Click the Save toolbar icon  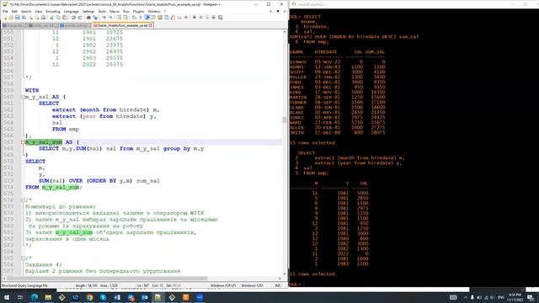(x=18, y=18)
